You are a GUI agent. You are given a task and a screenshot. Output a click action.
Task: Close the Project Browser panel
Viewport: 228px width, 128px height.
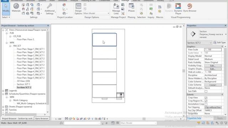[x=48, y=26]
